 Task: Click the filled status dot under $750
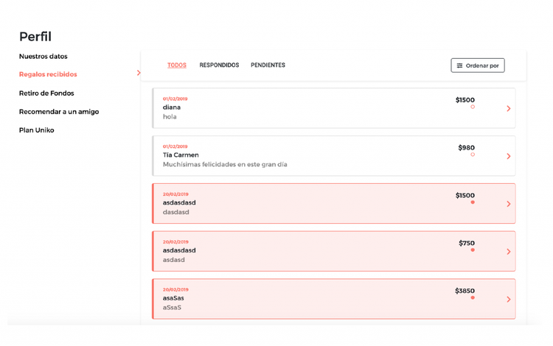click(x=473, y=250)
